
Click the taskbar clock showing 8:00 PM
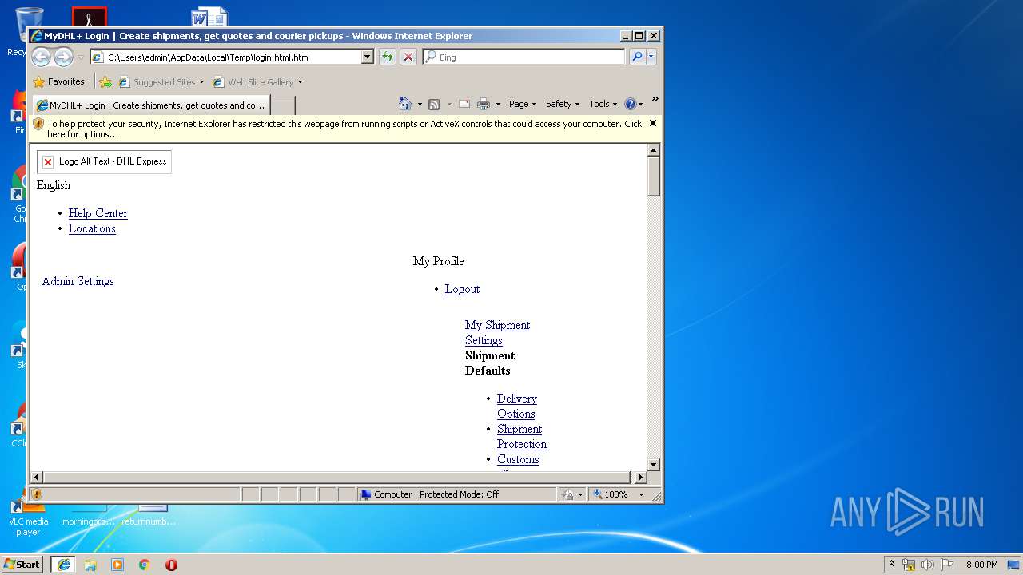[x=981, y=565]
